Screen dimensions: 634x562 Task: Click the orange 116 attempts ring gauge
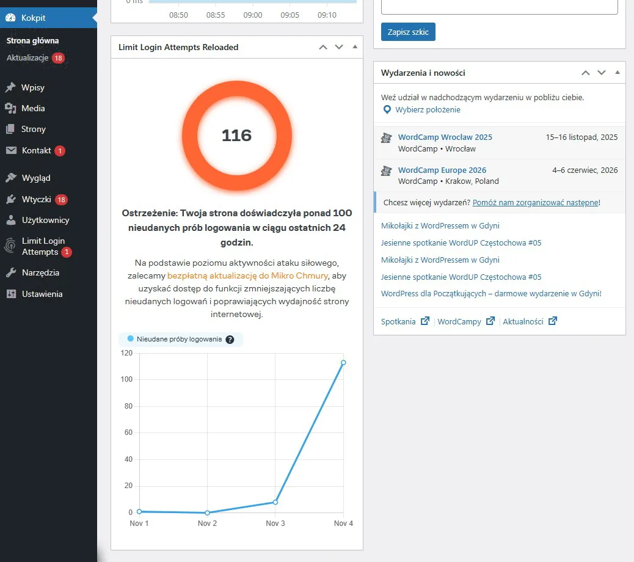tap(236, 136)
